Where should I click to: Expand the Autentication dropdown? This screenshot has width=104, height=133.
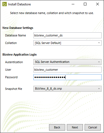pyautogui.click(x=67, y=62)
